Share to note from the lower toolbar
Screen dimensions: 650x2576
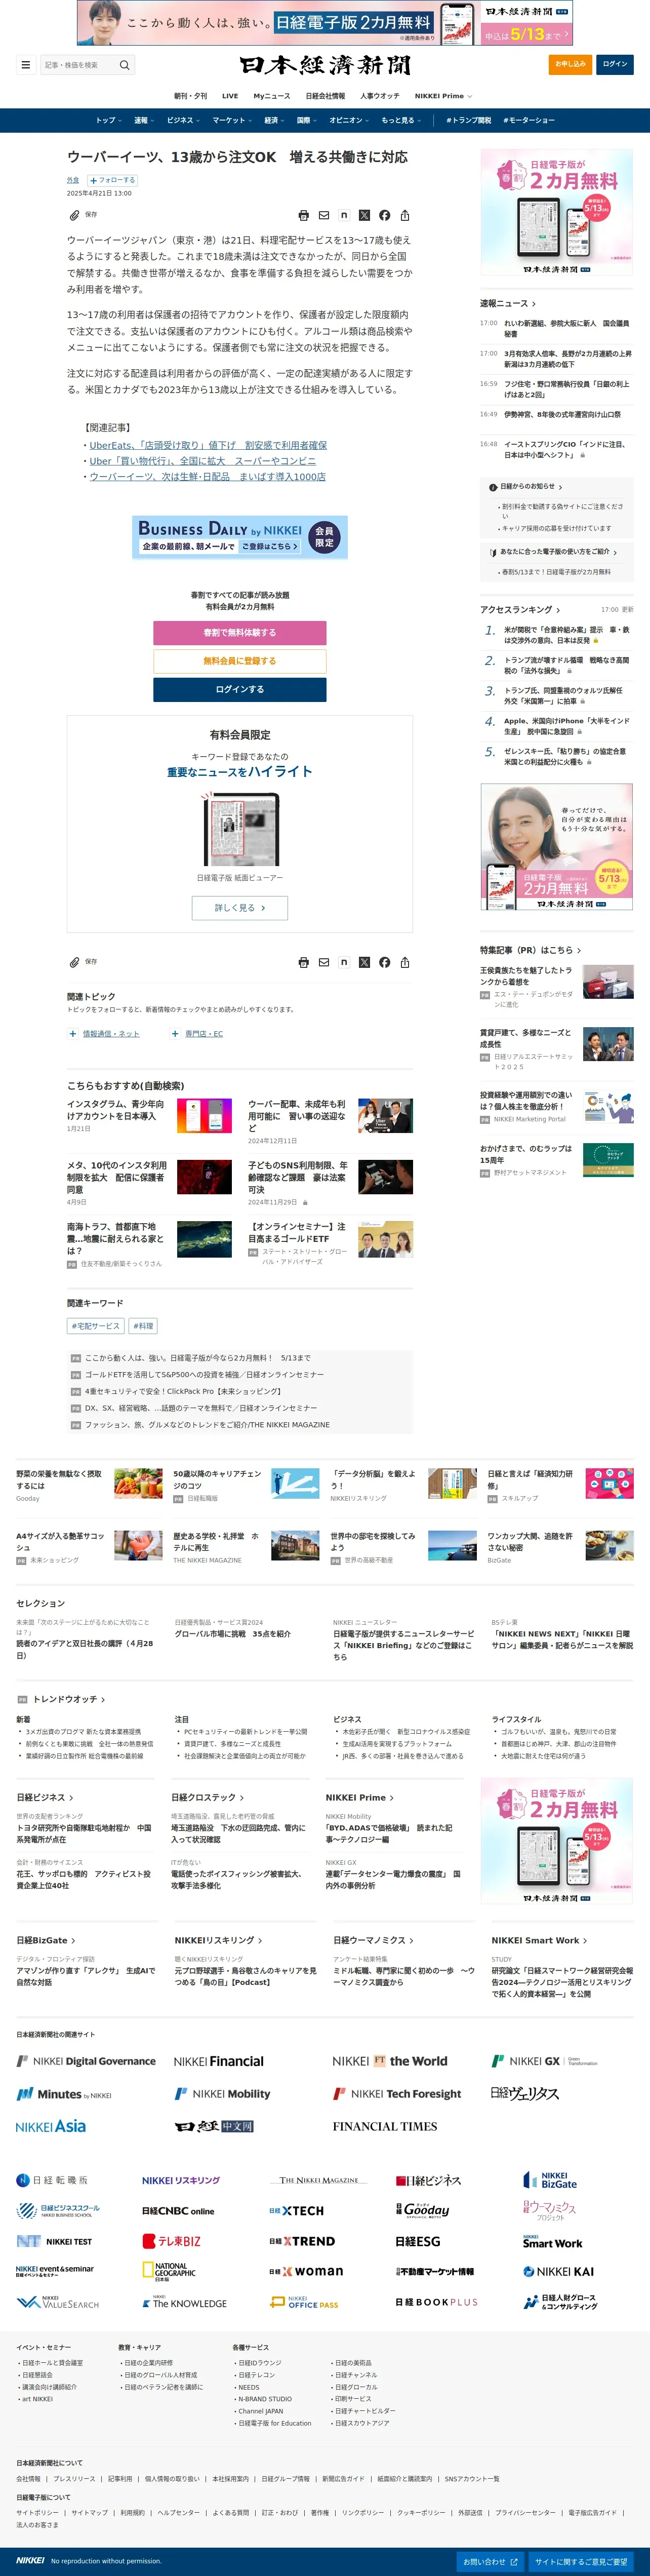tap(344, 962)
